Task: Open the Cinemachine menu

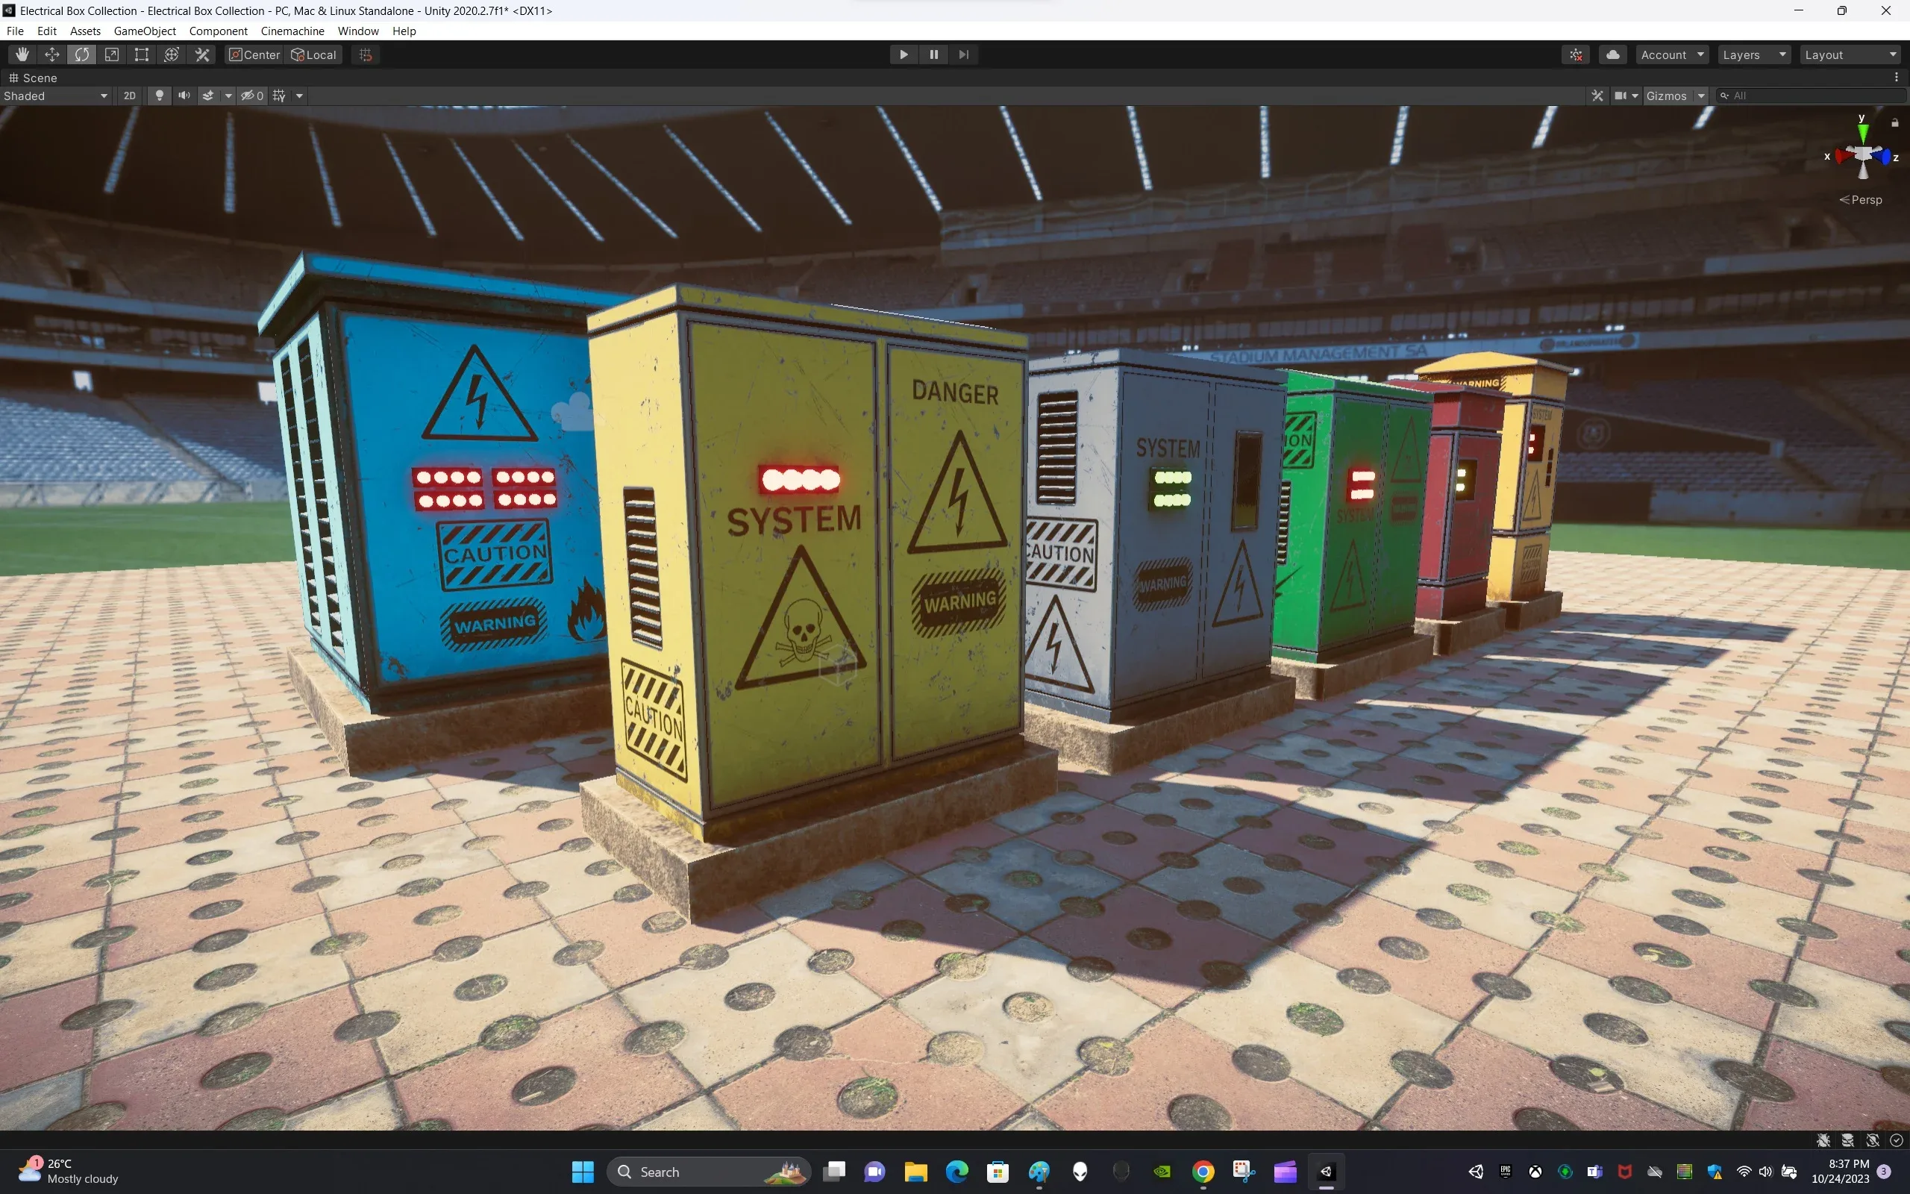Action: [292, 31]
